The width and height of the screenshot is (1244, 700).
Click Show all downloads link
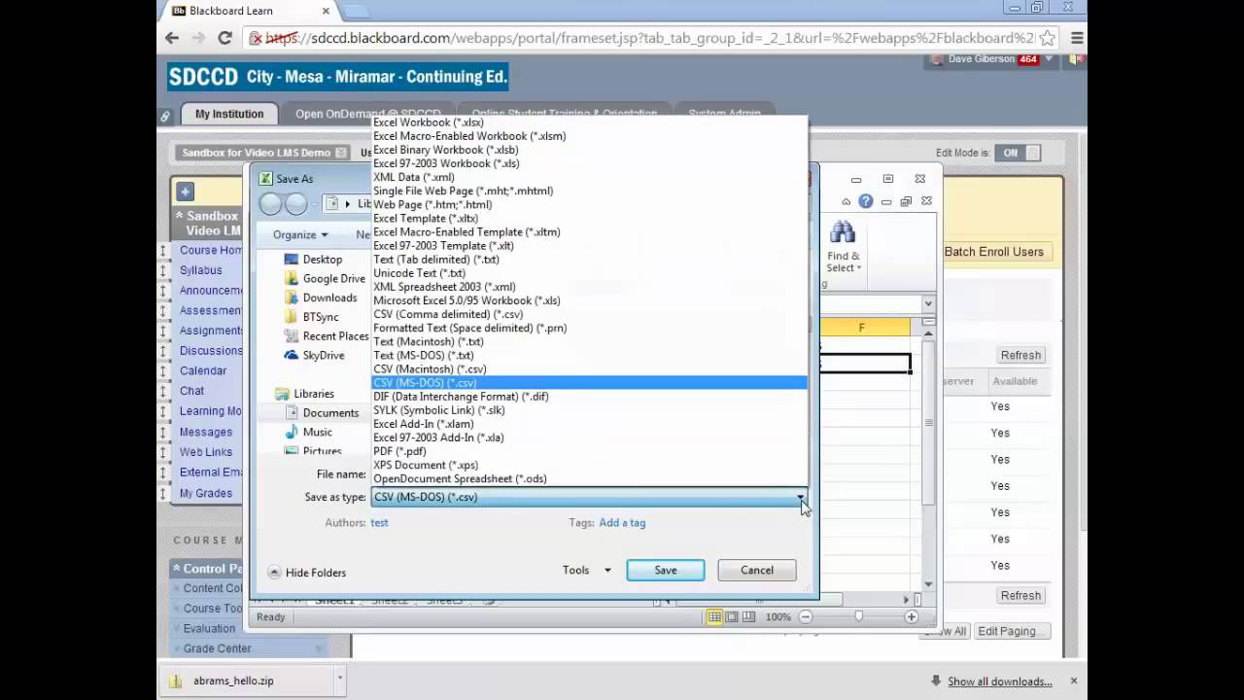(x=1000, y=682)
